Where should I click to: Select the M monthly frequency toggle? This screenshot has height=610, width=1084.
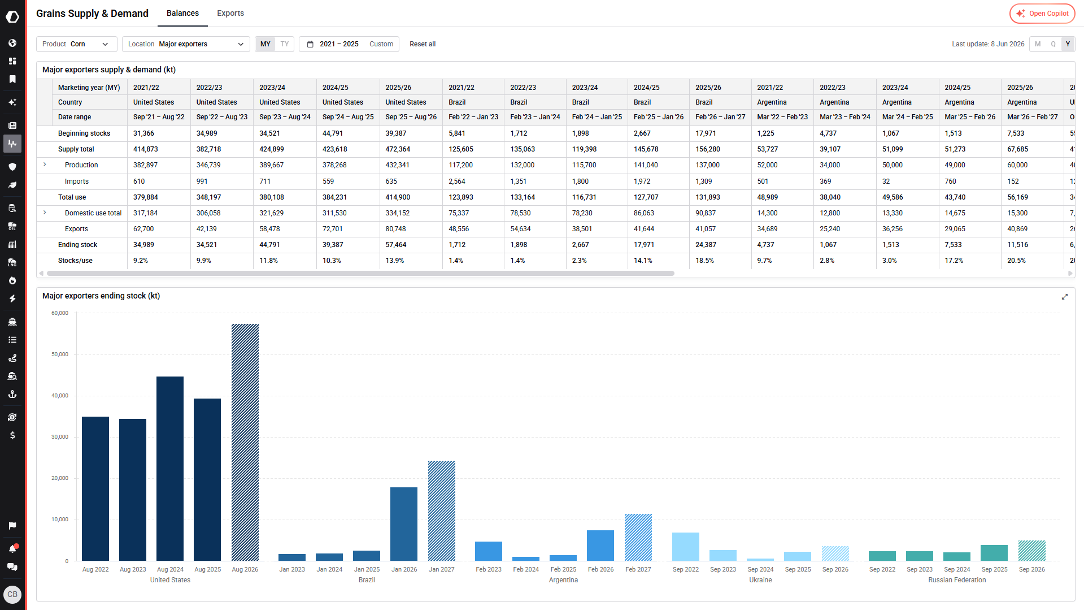1038,44
